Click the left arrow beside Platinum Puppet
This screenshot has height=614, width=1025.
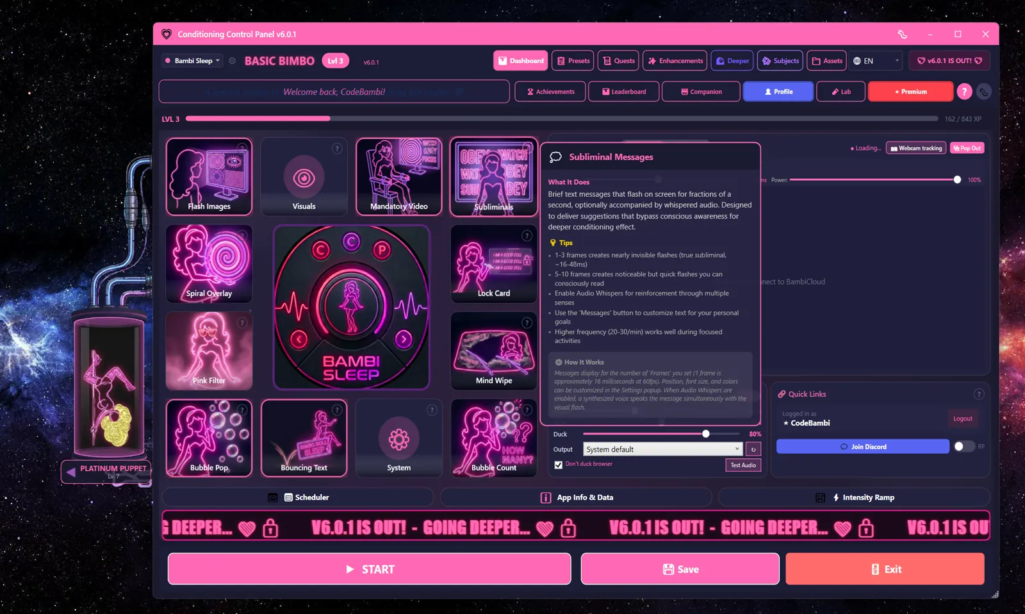pos(71,472)
